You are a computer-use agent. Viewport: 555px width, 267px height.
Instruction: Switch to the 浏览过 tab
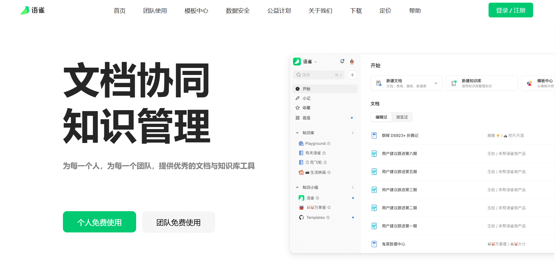tap(402, 117)
